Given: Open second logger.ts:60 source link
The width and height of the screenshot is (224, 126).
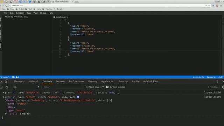Looking at the screenshot, I should [212, 97].
